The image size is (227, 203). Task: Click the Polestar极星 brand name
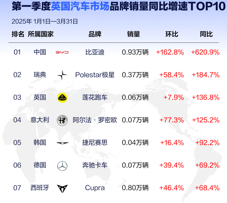click(x=95, y=75)
